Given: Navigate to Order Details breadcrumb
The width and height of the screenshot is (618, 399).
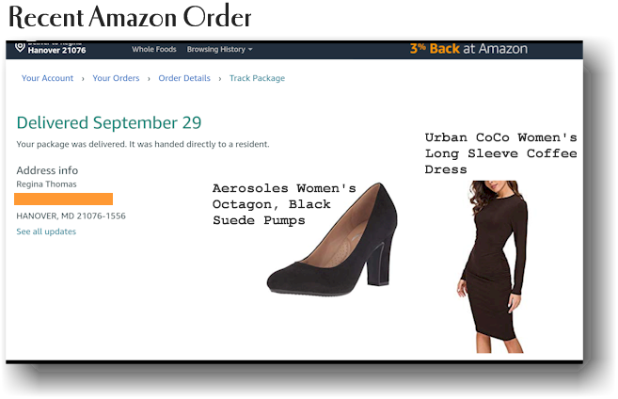Looking at the screenshot, I should pyautogui.click(x=184, y=78).
